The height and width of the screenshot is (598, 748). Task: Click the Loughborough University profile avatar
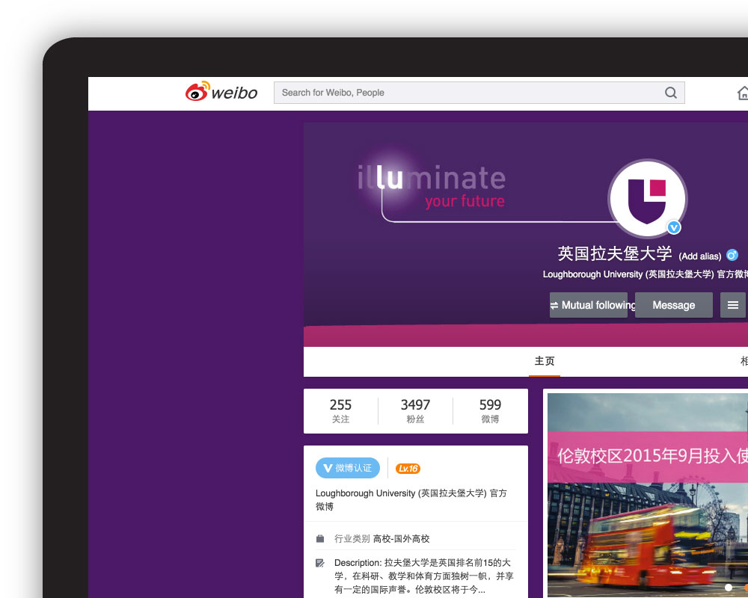[647, 198]
